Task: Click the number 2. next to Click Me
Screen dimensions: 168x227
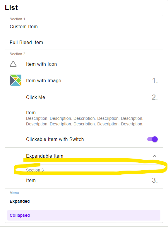Action: click(155, 97)
